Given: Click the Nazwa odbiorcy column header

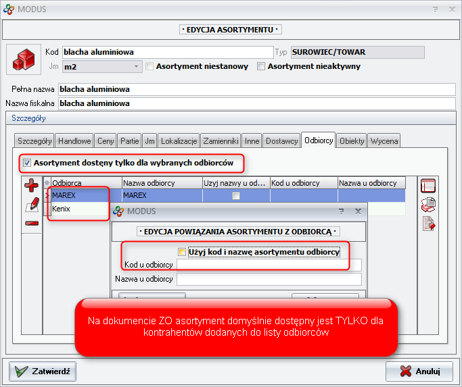Looking at the screenshot, I should (x=162, y=183).
